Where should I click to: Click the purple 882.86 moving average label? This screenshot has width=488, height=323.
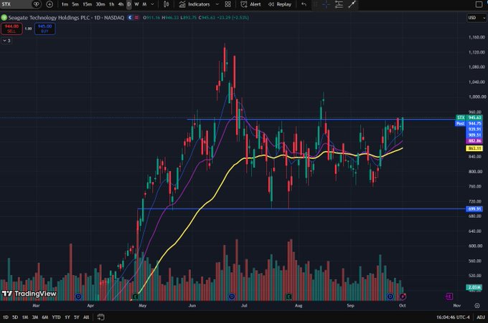[x=474, y=141]
